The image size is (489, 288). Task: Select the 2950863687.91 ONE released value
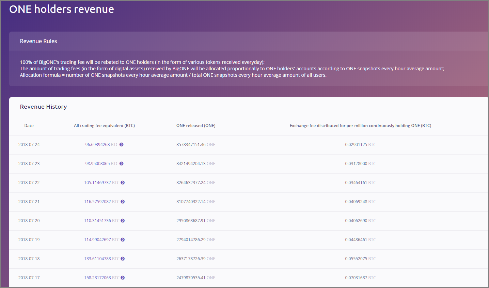click(196, 221)
